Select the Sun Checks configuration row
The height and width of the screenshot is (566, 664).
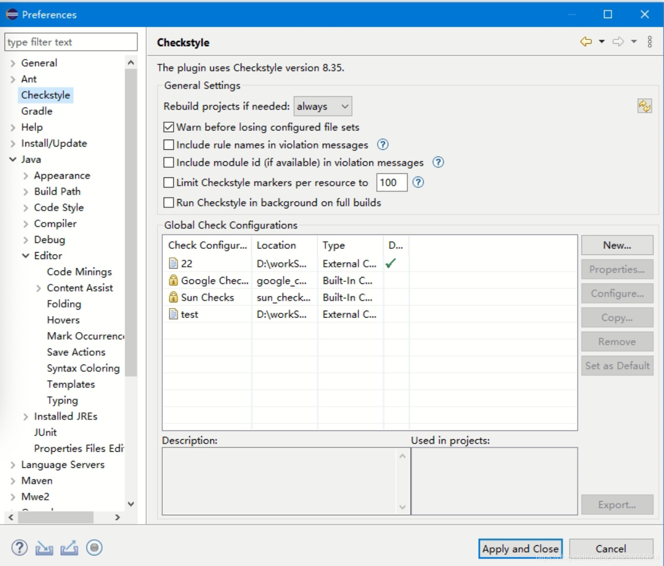pos(207,297)
